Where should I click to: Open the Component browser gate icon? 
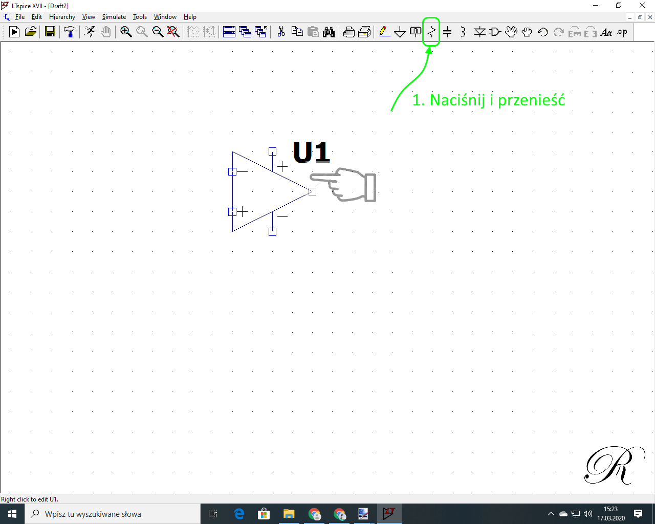(x=495, y=32)
